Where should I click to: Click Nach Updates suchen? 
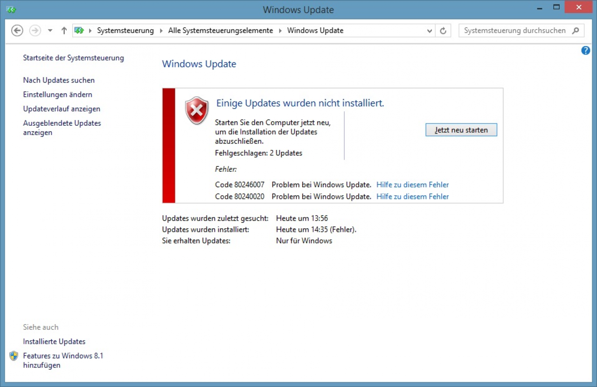click(x=59, y=80)
